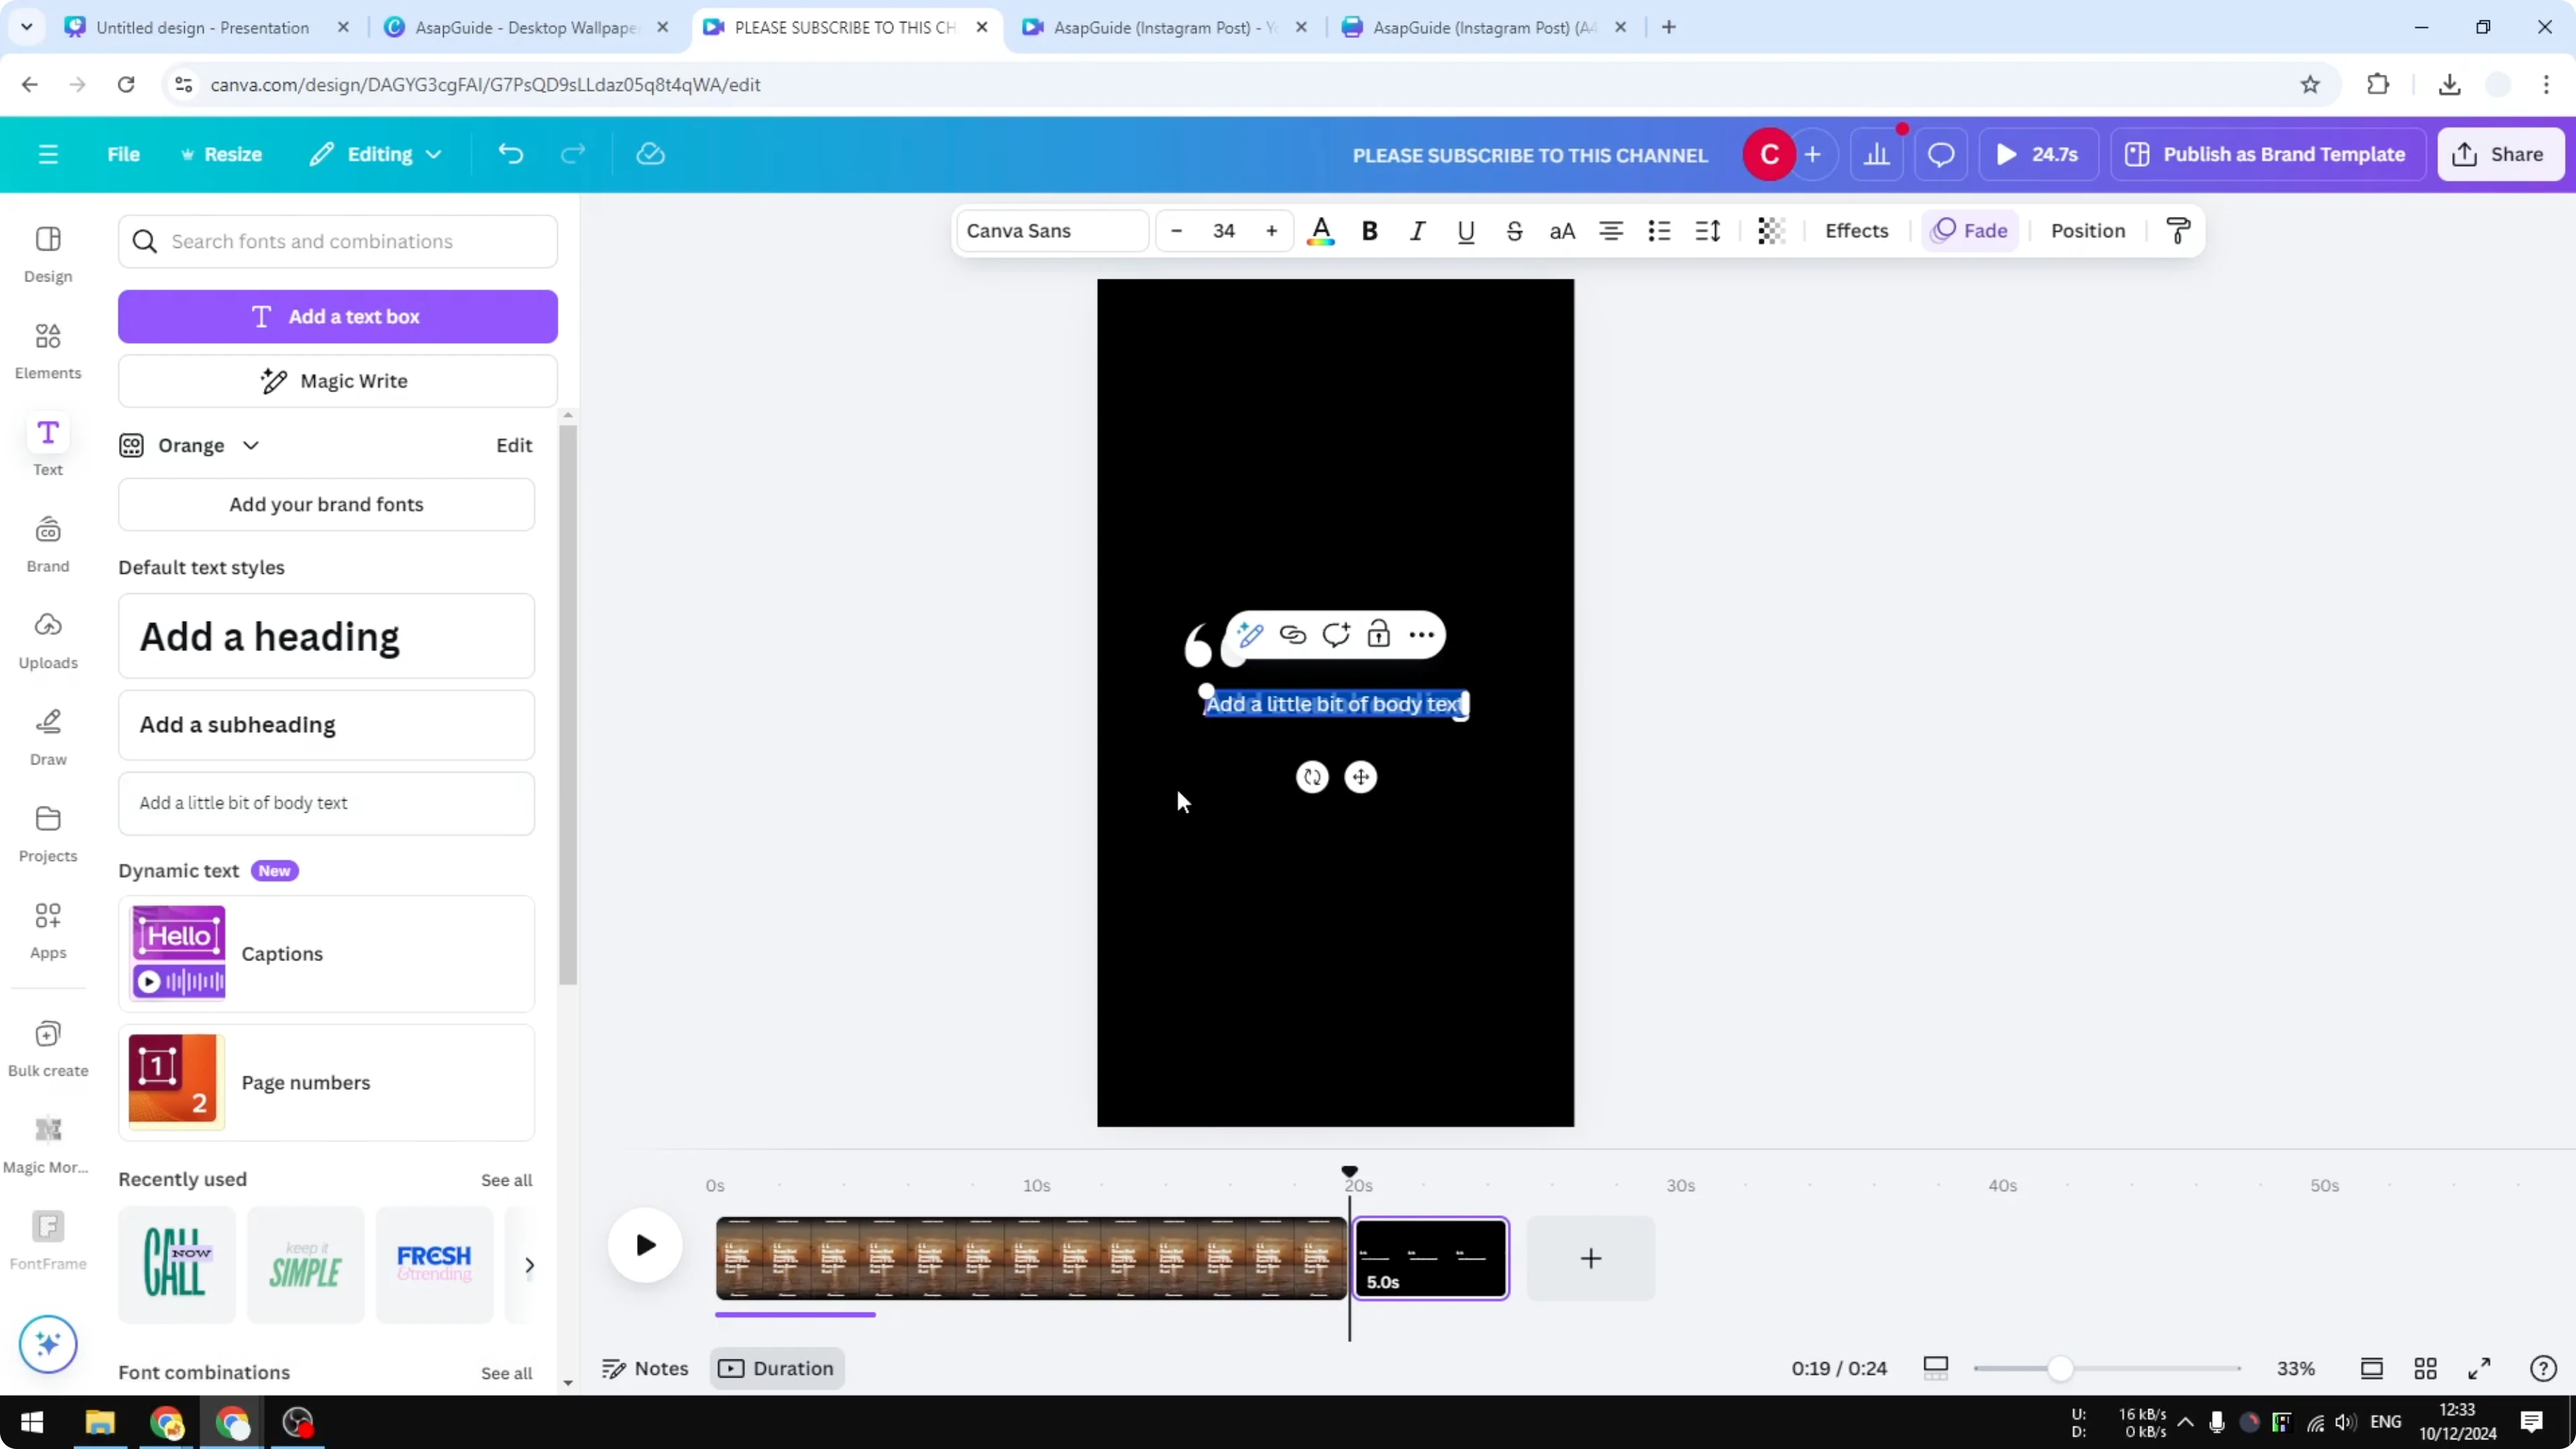The width and height of the screenshot is (2576, 1449).
Task: Toggle bold formatting on the text
Action: (x=1369, y=231)
